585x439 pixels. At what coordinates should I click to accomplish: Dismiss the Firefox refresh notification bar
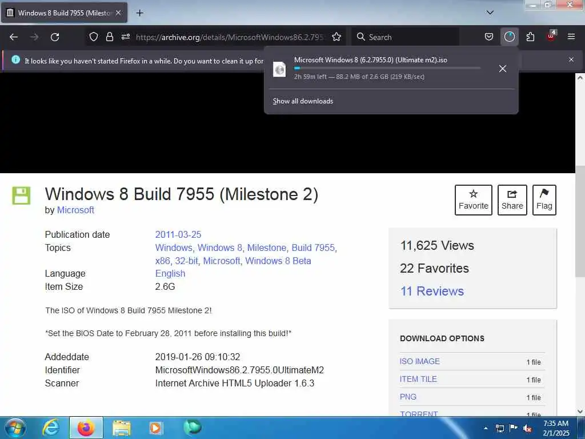click(571, 59)
